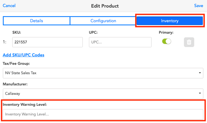
Task: Turn off the Primary toggle
Action: pos(167,41)
